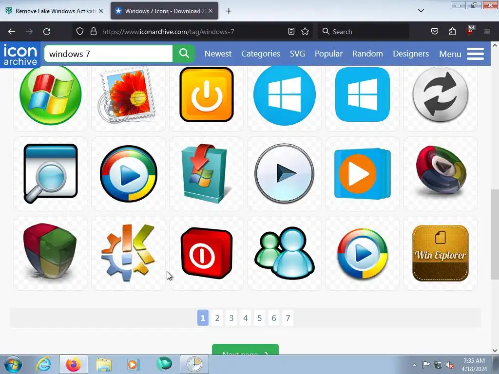Focus the icon search field containing windows 7
499x374 pixels.
(x=109, y=54)
